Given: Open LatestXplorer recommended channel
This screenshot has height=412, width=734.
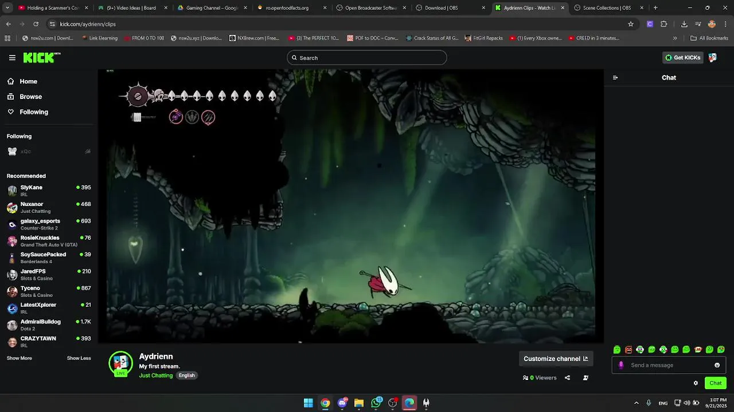Looking at the screenshot, I should 49,308.
